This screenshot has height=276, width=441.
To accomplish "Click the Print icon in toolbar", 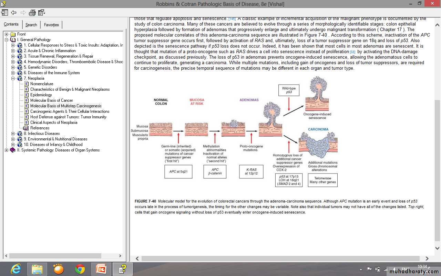I will pos(32,13).
